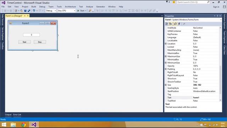Open the File menu
Viewport: 227px width, 128px height.
[3, 7]
